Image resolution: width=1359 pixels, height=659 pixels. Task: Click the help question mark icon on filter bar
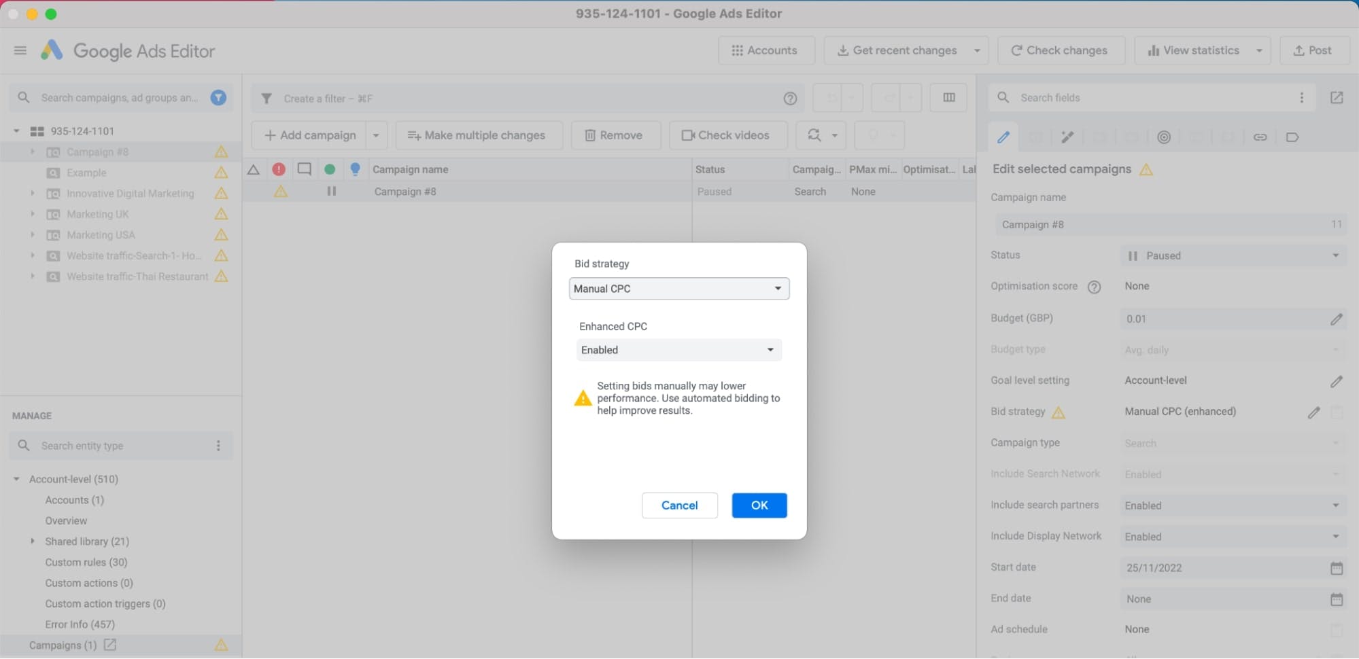click(790, 98)
